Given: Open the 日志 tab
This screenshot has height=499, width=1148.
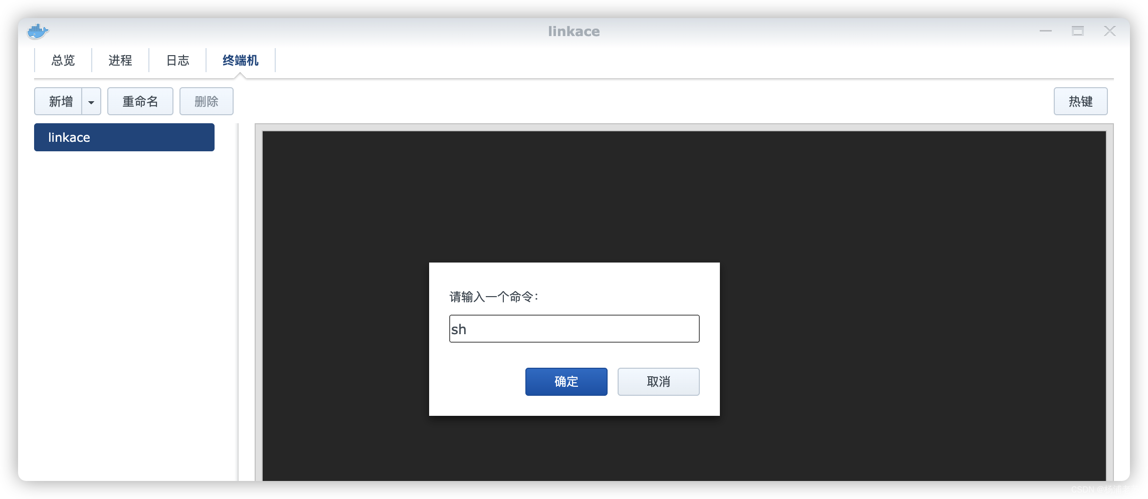Looking at the screenshot, I should click(178, 60).
